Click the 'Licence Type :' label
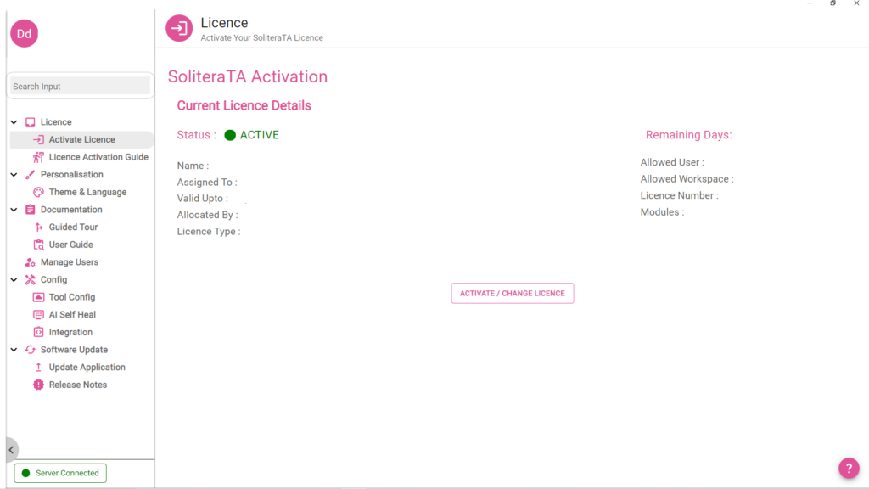The width and height of the screenshot is (869, 489). click(x=209, y=232)
